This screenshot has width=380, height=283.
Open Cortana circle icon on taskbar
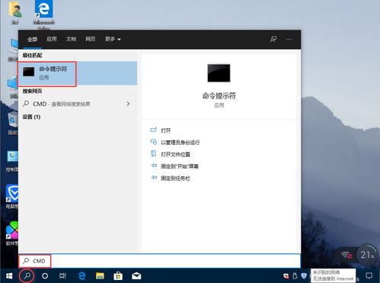tap(45, 276)
